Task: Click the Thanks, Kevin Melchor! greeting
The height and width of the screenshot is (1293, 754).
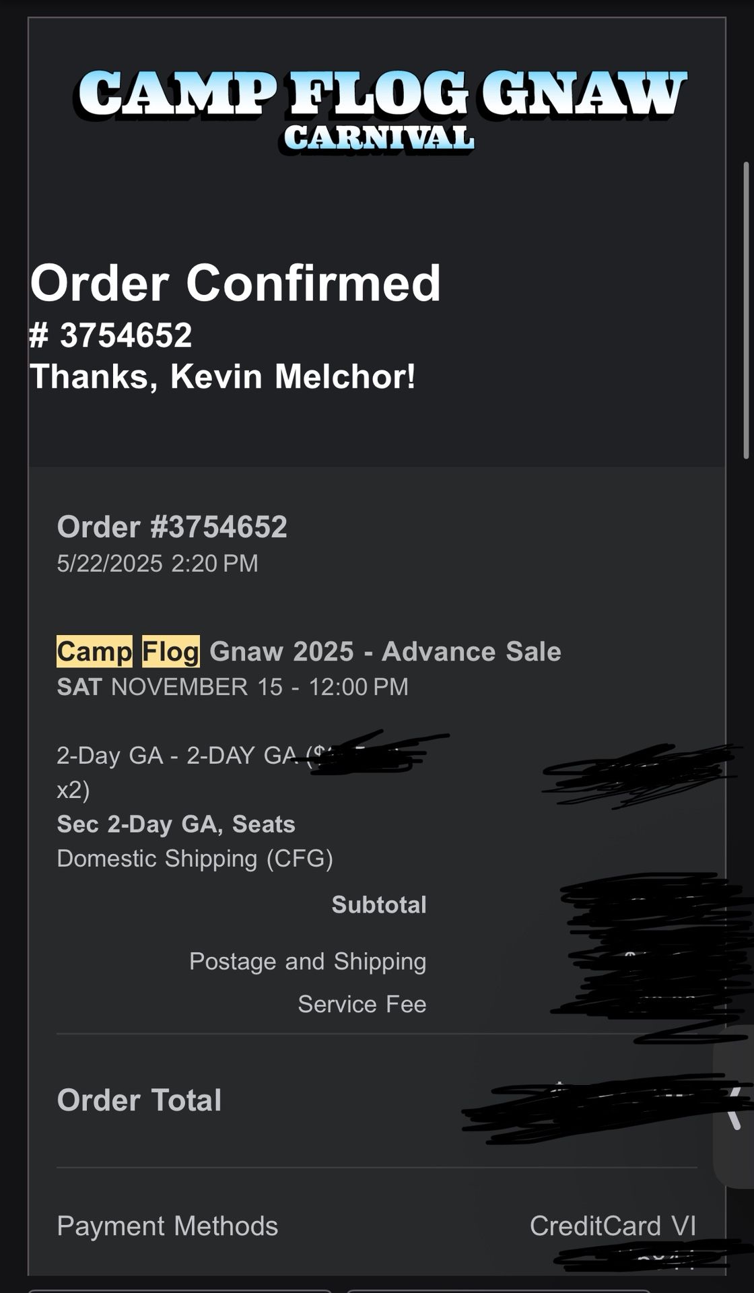Action: pos(223,376)
